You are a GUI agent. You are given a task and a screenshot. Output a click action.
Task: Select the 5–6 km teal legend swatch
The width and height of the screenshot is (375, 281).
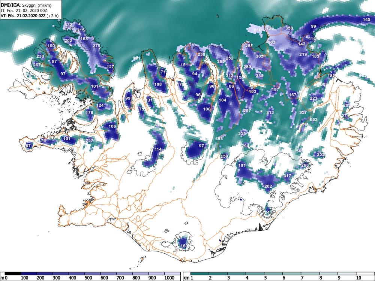[x=274, y=274]
